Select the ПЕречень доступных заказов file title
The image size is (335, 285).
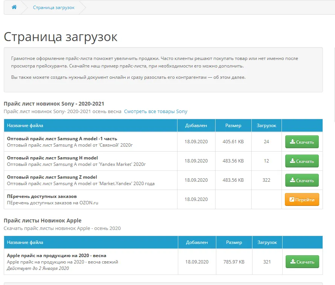pyautogui.click(x=42, y=196)
